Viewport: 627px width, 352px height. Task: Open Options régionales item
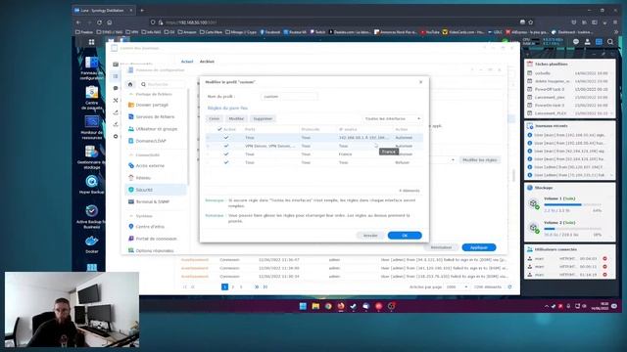(155, 250)
